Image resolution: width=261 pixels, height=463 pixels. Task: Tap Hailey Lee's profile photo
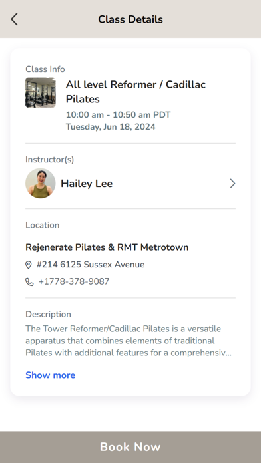coord(41,184)
